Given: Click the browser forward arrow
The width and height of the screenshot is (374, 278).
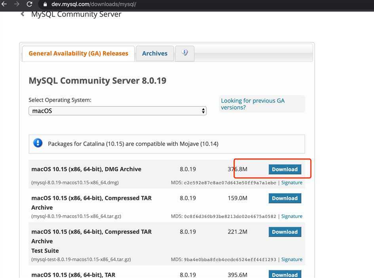Looking at the screenshot, I should (x=17, y=4).
